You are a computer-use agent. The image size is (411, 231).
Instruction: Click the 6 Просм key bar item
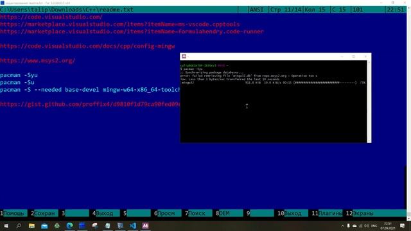[x=168, y=213]
